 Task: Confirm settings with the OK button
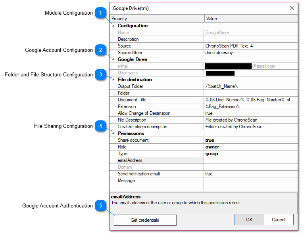(249, 220)
